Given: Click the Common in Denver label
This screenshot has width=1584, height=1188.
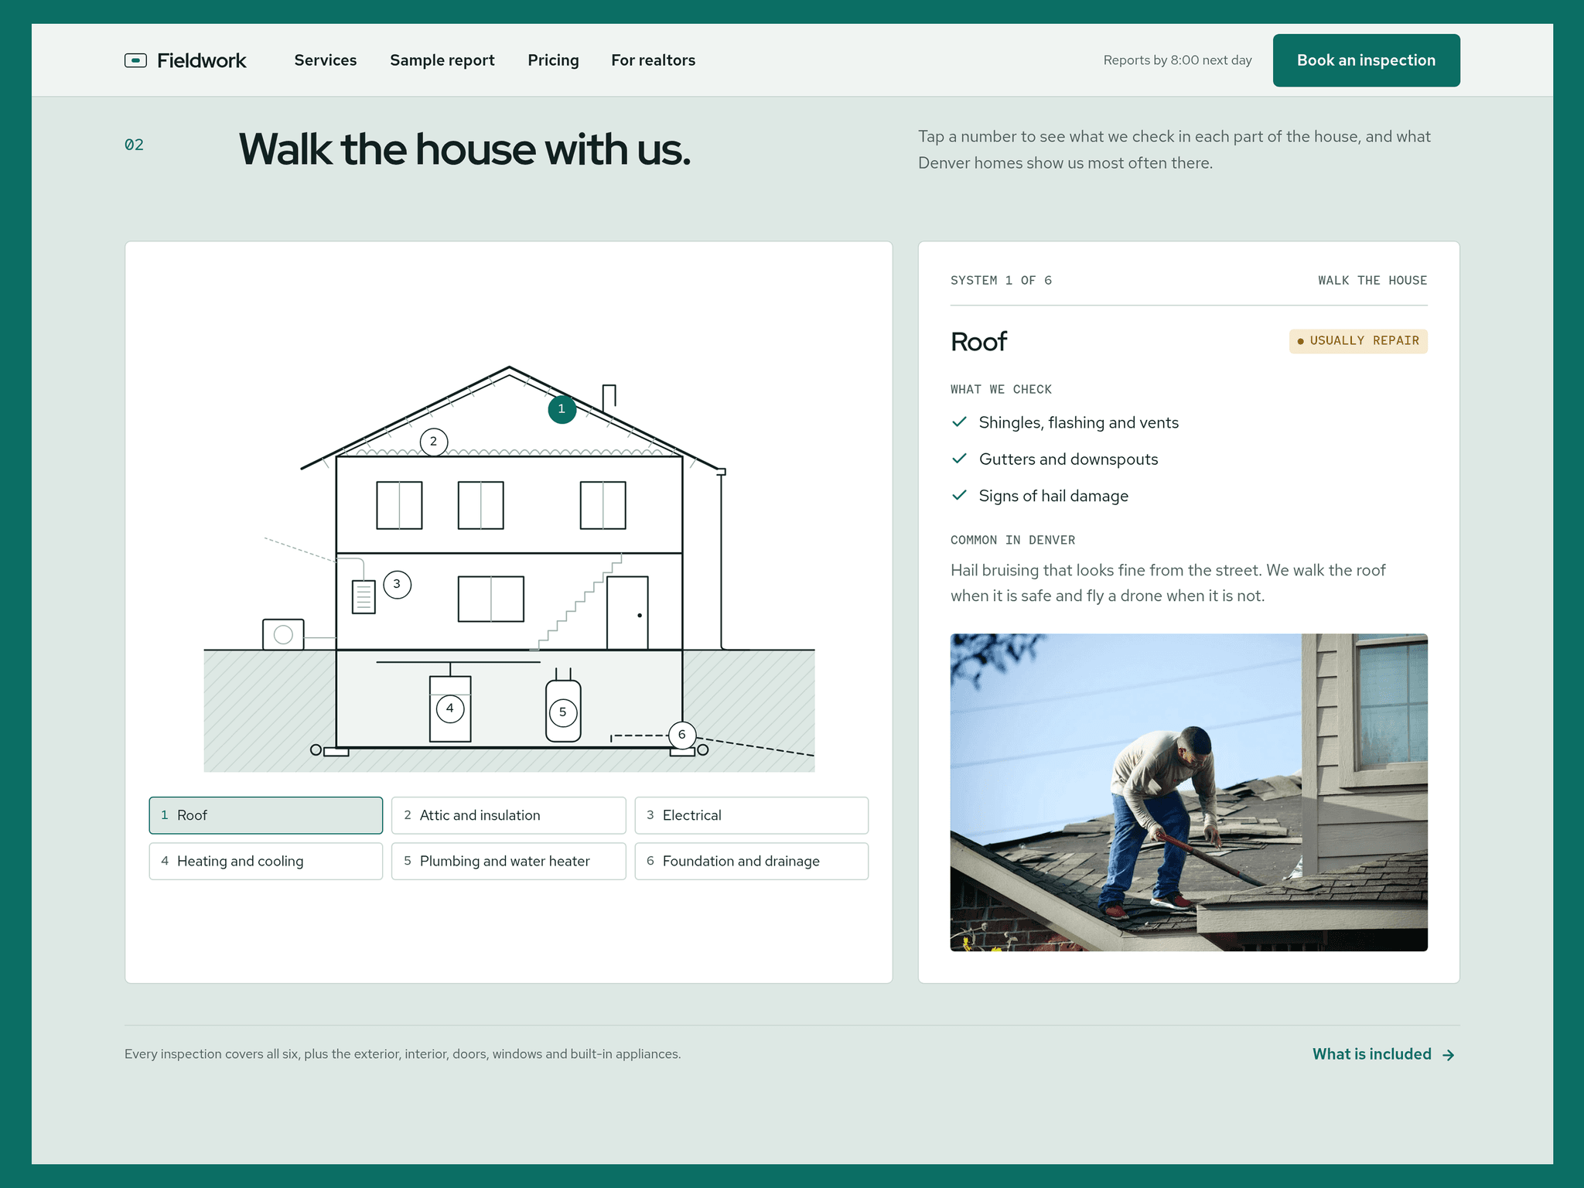Looking at the screenshot, I should click(x=1012, y=540).
